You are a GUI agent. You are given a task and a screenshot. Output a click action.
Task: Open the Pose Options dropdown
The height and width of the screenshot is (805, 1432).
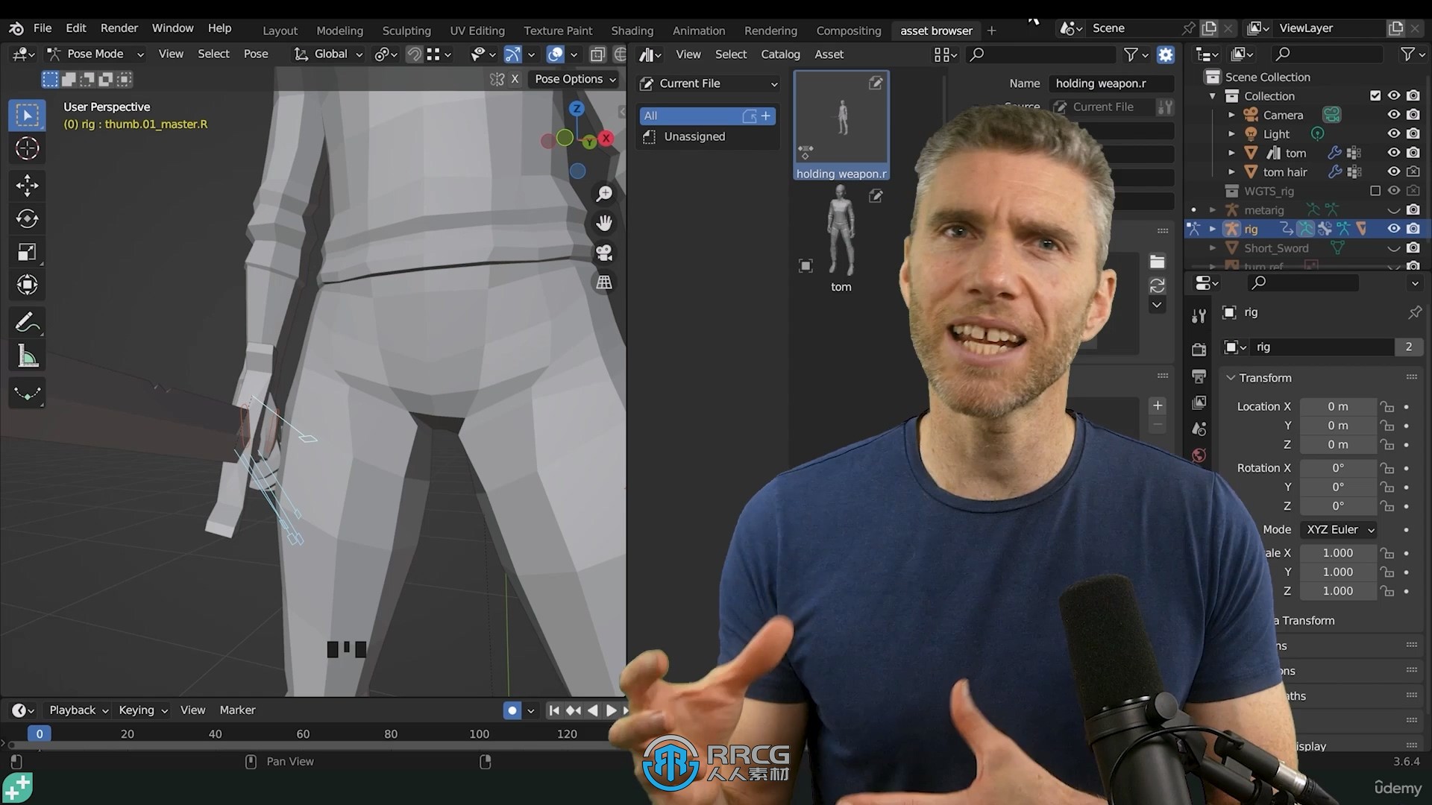click(575, 79)
